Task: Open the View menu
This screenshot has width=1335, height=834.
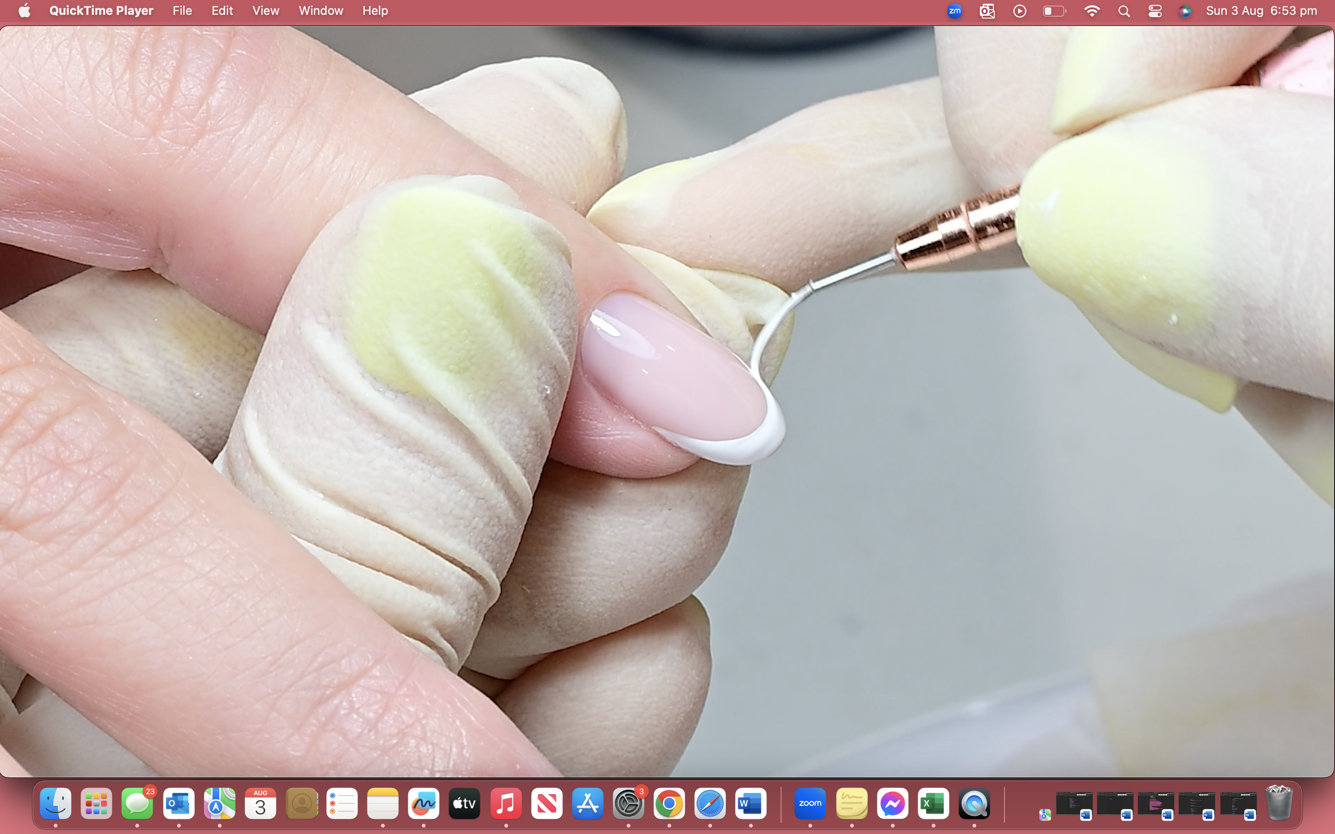Action: (265, 11)
